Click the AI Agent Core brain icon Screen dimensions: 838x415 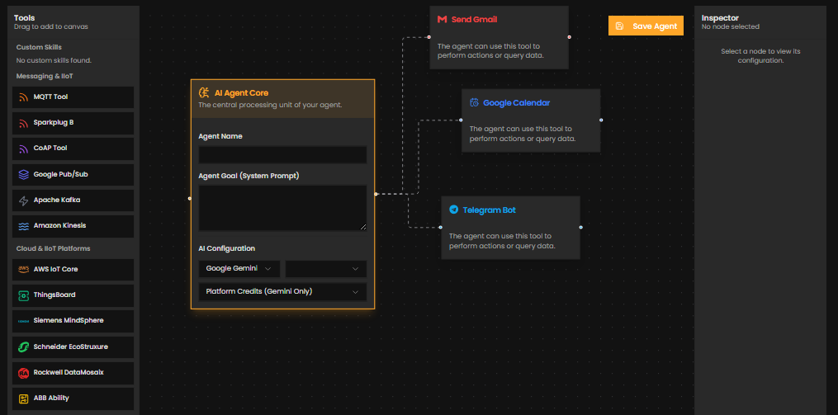[x=204, y=93]
